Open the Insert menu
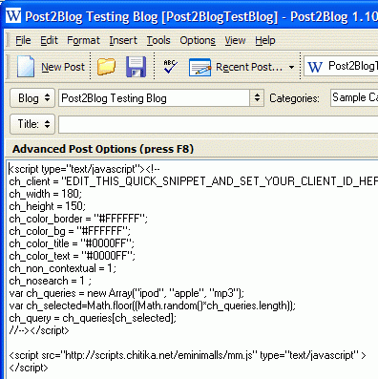The image size is (378, 379). click(x=123, y=40)
